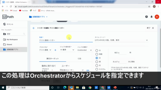Open Microsoft Edge from taskbar
Screen dimensions: 161x90
[65, 87]
